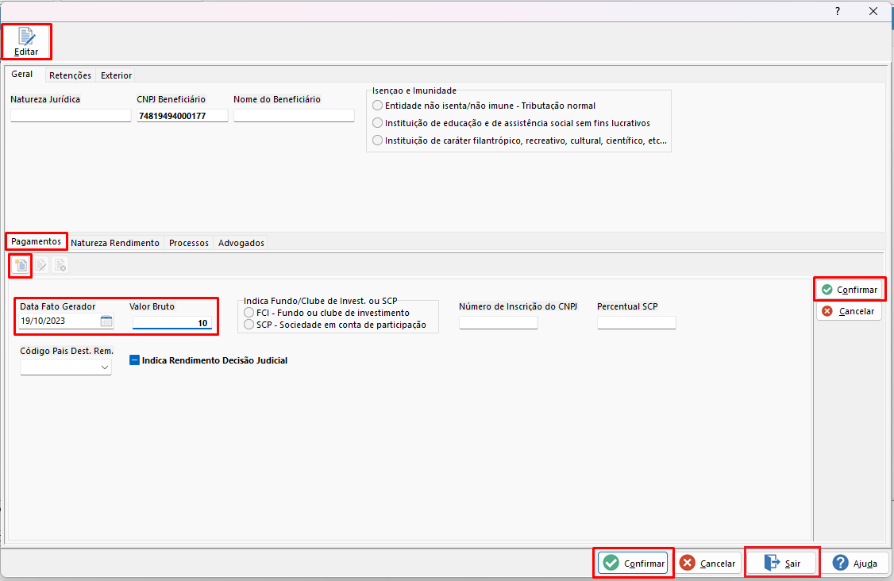
Task: Select Entidade não isenta/não imune radio option
Action: tap(377, 106)
